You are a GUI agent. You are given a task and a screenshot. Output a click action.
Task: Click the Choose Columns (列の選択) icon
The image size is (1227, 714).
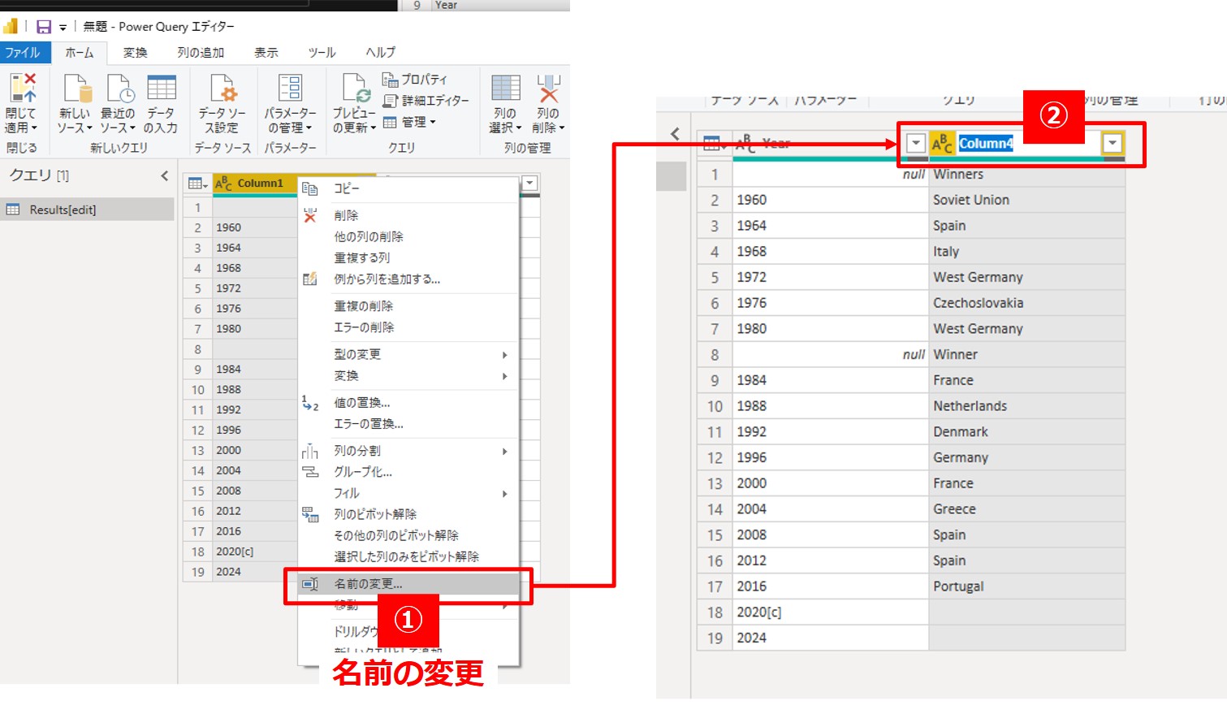[505, 89]
